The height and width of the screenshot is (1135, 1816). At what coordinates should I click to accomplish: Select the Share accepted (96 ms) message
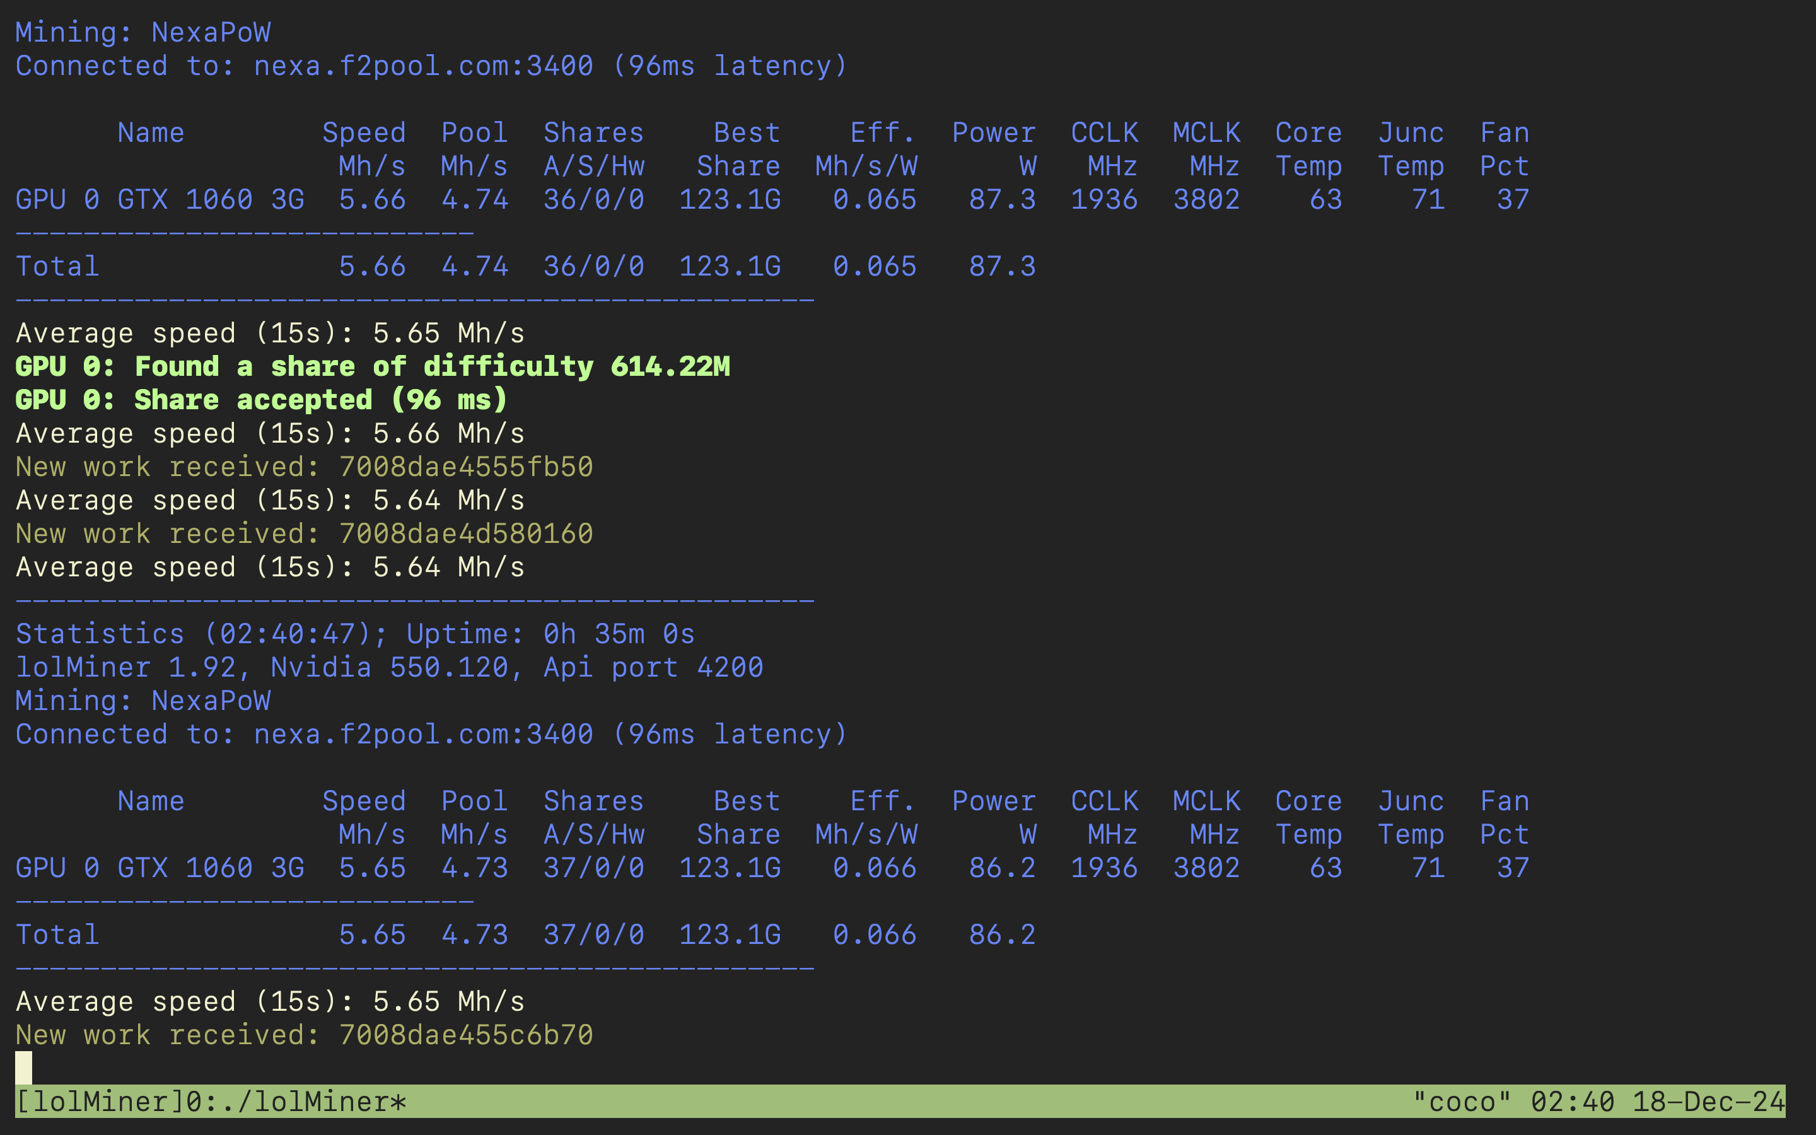click(259, 399)
